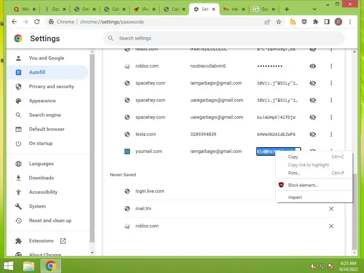Open more actions for spacehey iamgarbagw entry
364x273 pixels.
[x=331, y=83]
